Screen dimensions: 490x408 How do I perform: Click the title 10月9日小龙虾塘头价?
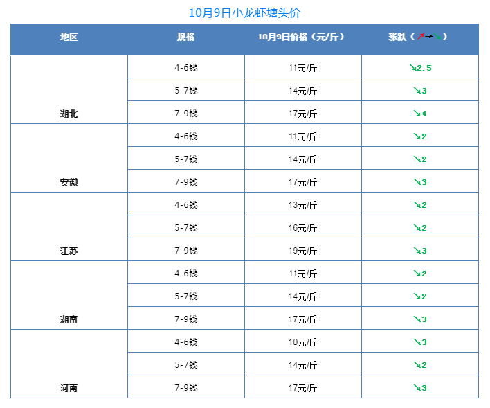tap(244, 13)
